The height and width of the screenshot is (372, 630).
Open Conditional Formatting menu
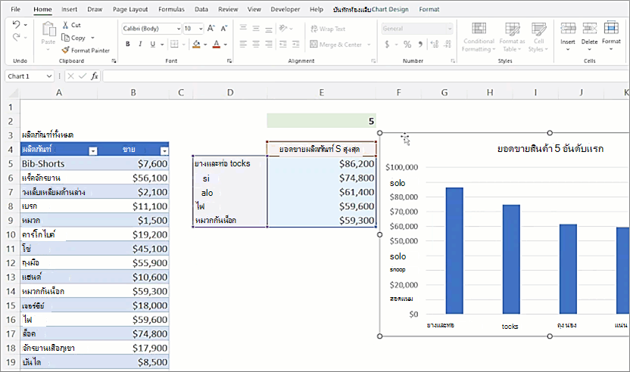click(479, 37)
